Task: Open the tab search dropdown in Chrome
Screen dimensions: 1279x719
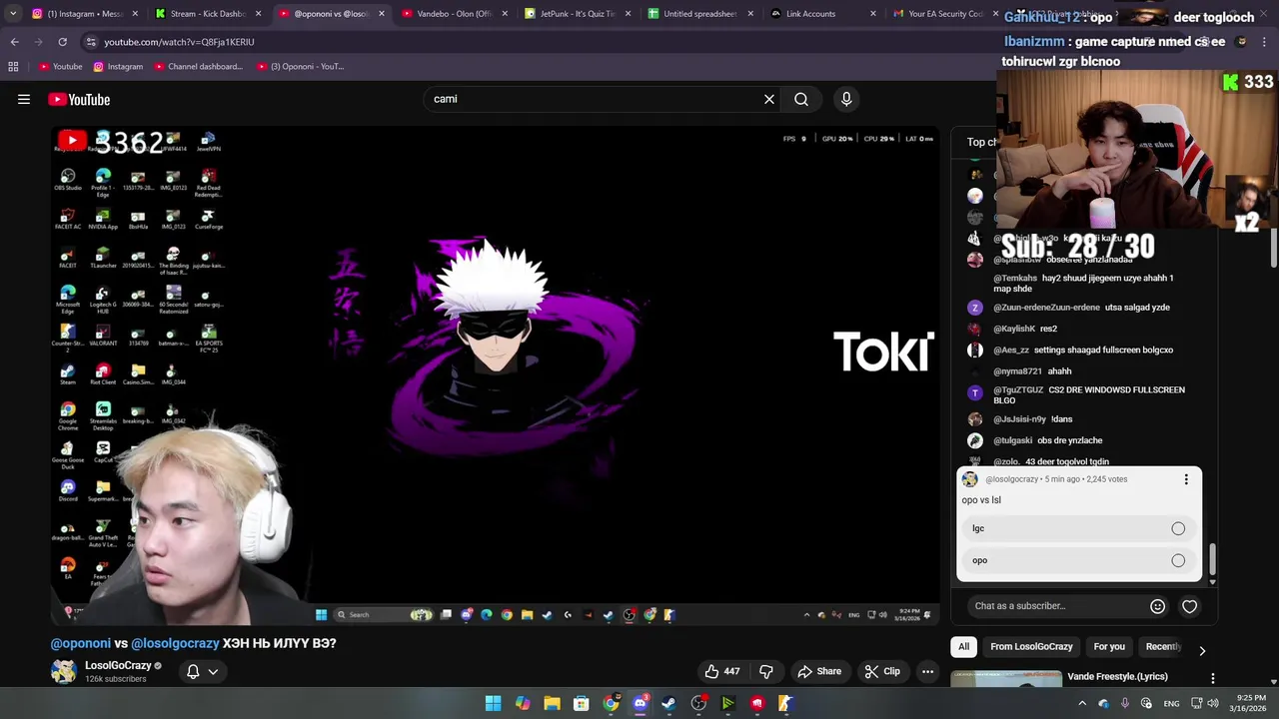Action: (x=13, y=14)
